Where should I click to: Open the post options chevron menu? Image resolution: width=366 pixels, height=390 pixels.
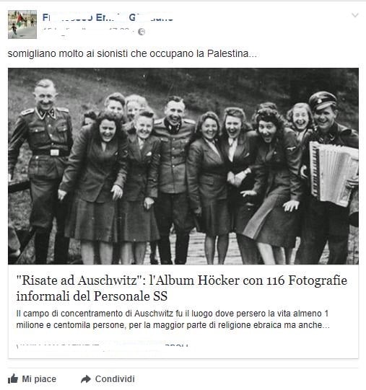(354, 15)
